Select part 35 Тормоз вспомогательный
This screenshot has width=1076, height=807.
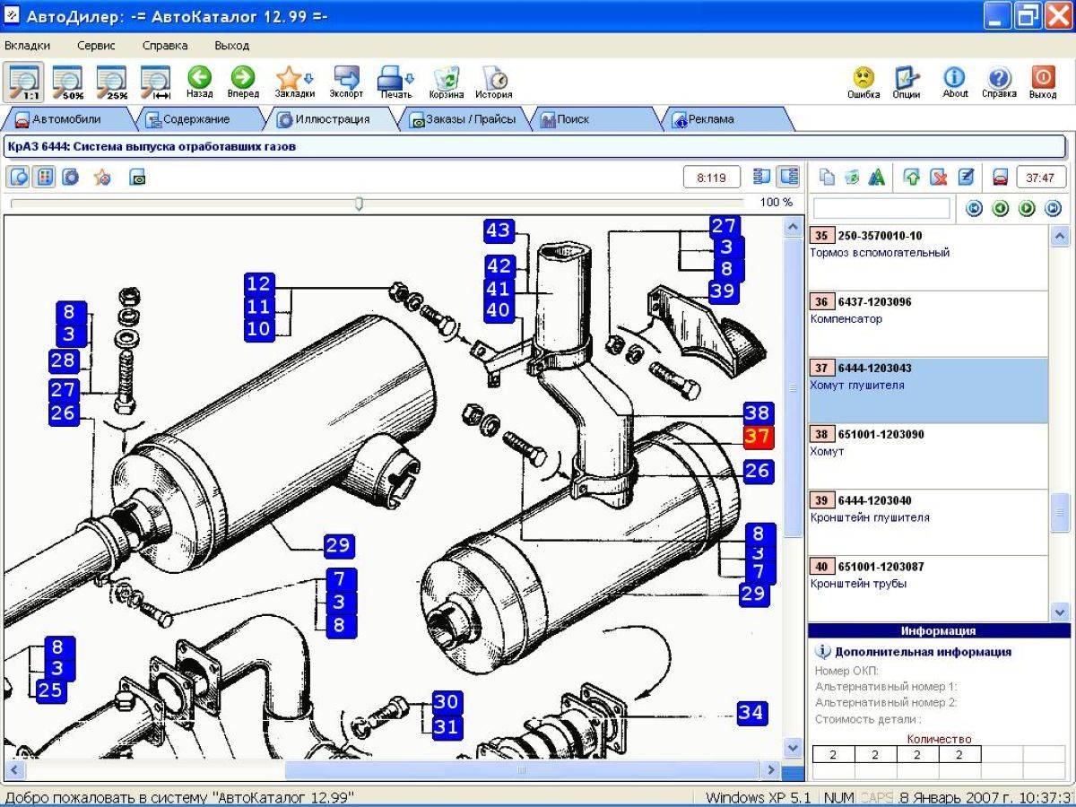point(927,257)
